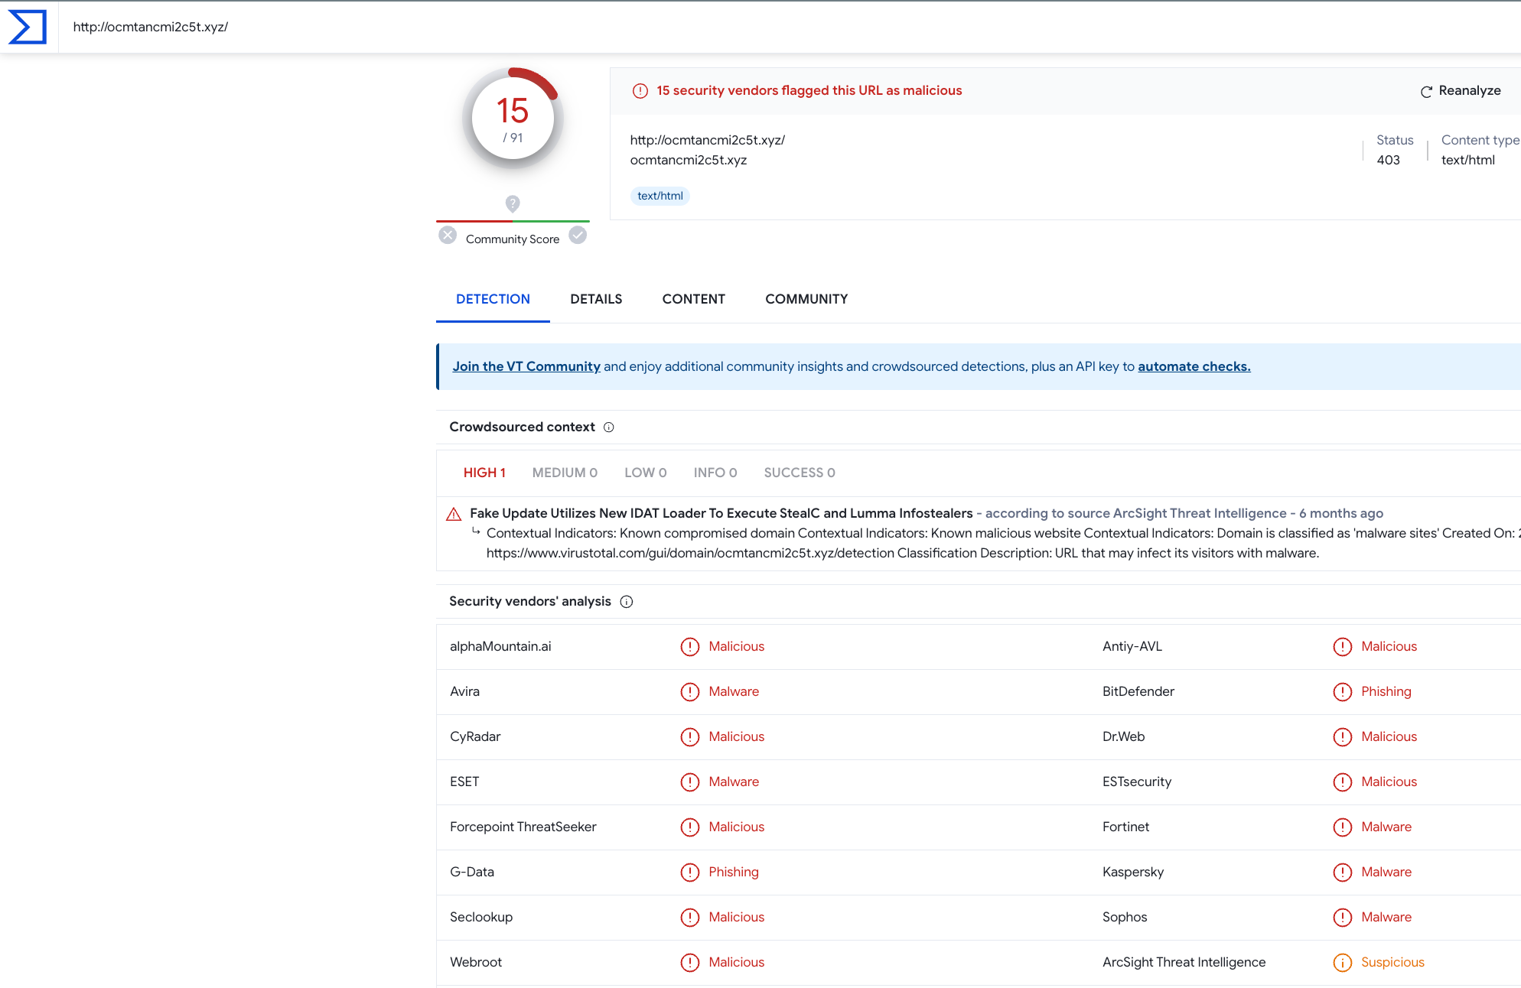Viewport: 1521px width, 988px height.
Task: Click the Seclookup malicious alert icon
Action: [690, 918]
